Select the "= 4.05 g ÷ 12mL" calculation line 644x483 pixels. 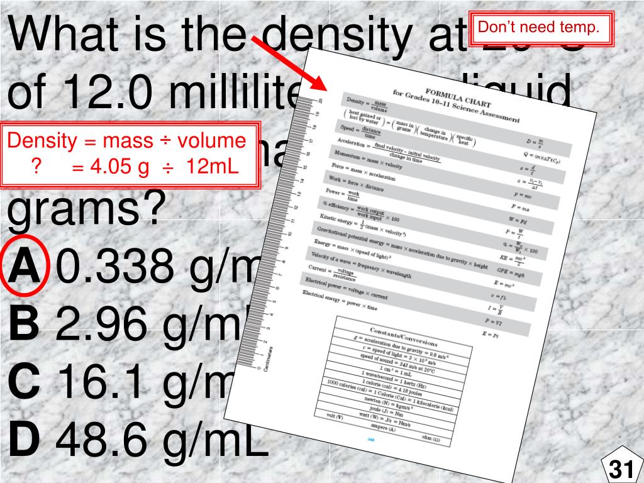click(155, 166)
